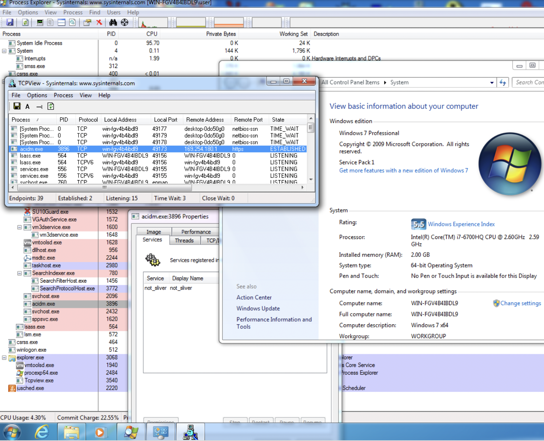Open TCPView's File menu
The image size is (544, 441).
point(16,95)
